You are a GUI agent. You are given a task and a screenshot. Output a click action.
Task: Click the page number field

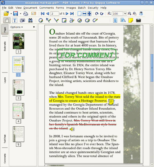(x=54, y=14)
